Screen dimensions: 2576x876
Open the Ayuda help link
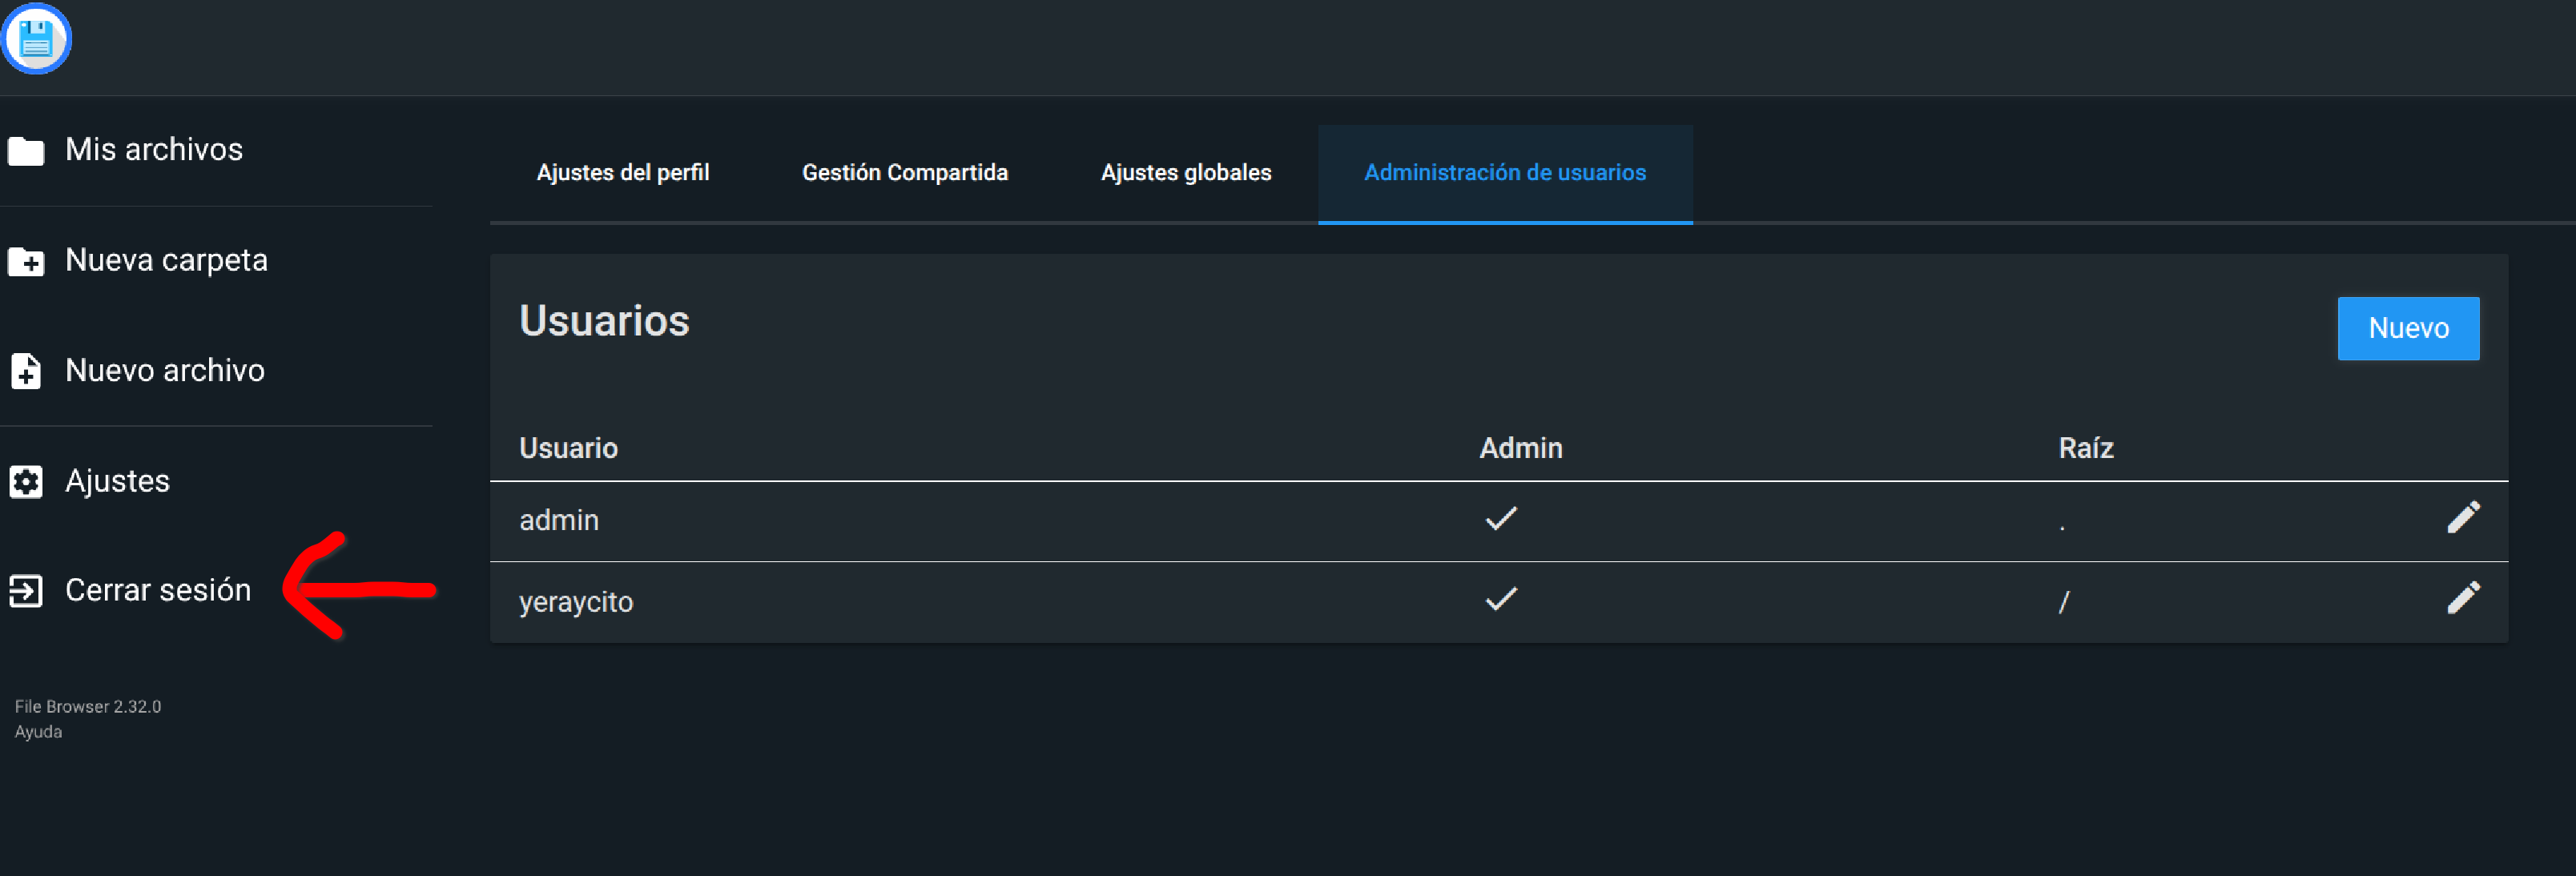coord(38,732)
